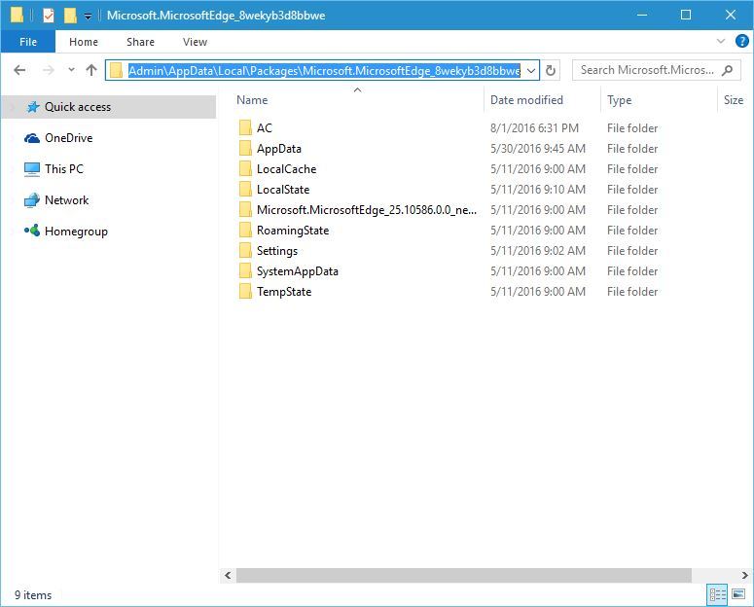The width and height of the screenshot is (754, 607).
Task: Click the Search Microsoft.Micros... search box
Action: tap(656, 70)
